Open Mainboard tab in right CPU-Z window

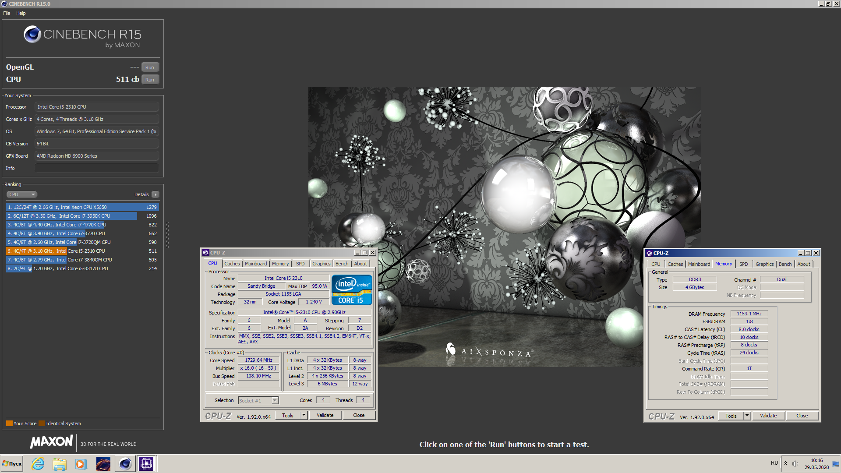click(699, 264)
